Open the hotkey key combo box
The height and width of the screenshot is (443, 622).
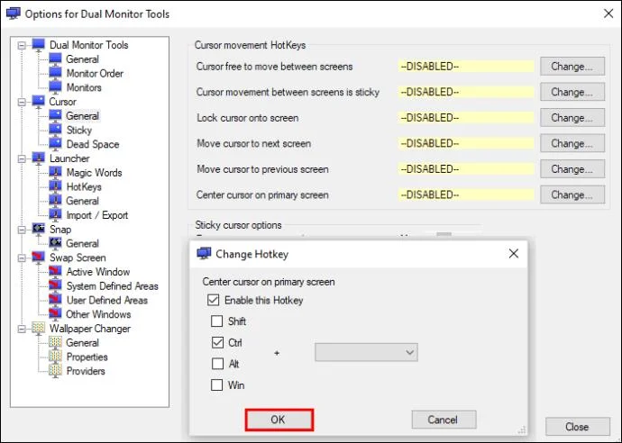tap(366, 352)
